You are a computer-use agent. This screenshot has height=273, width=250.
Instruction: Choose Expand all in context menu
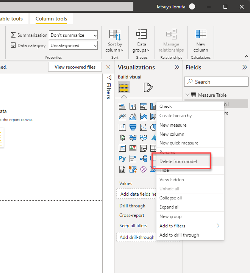click(190, 207)
